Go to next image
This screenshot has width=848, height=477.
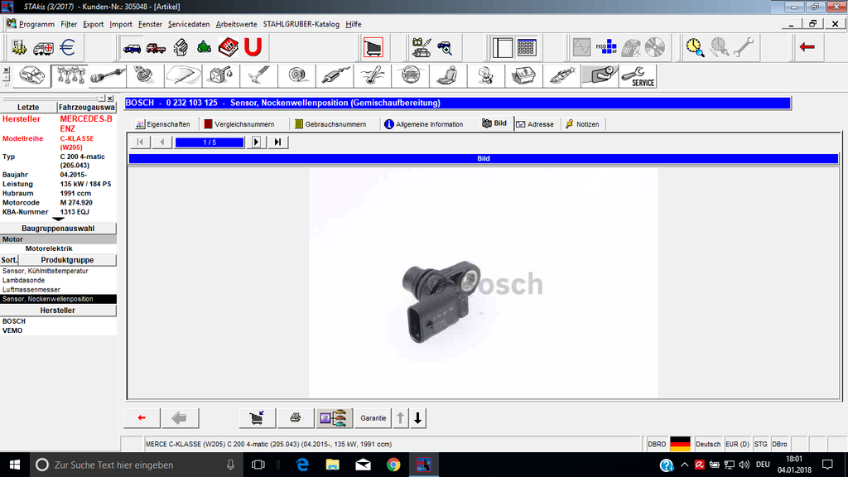click(x=257, y=142)
